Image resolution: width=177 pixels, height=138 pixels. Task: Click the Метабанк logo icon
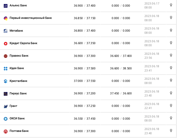(x=6, y=31)
